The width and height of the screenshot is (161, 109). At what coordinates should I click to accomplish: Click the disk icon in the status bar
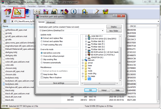point(3,106)
